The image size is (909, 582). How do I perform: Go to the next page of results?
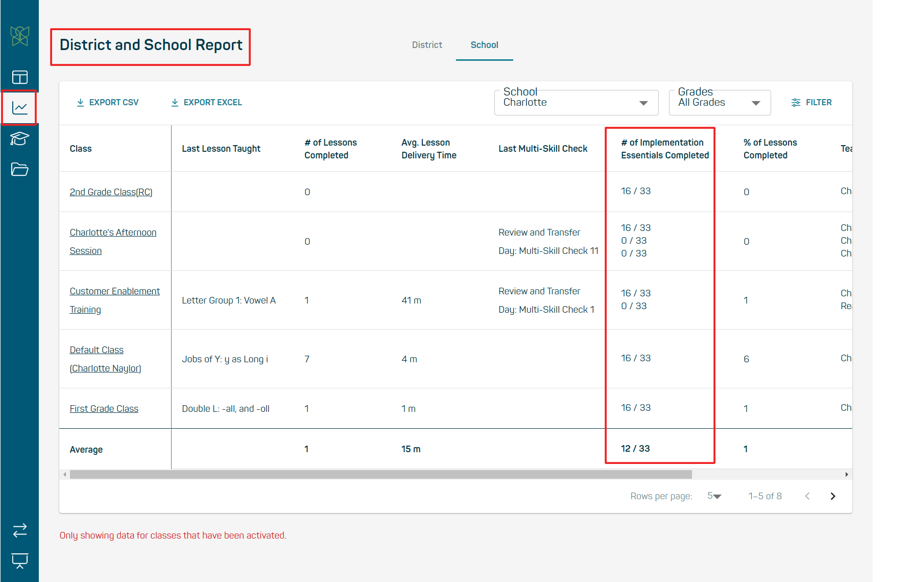(833, 496)
